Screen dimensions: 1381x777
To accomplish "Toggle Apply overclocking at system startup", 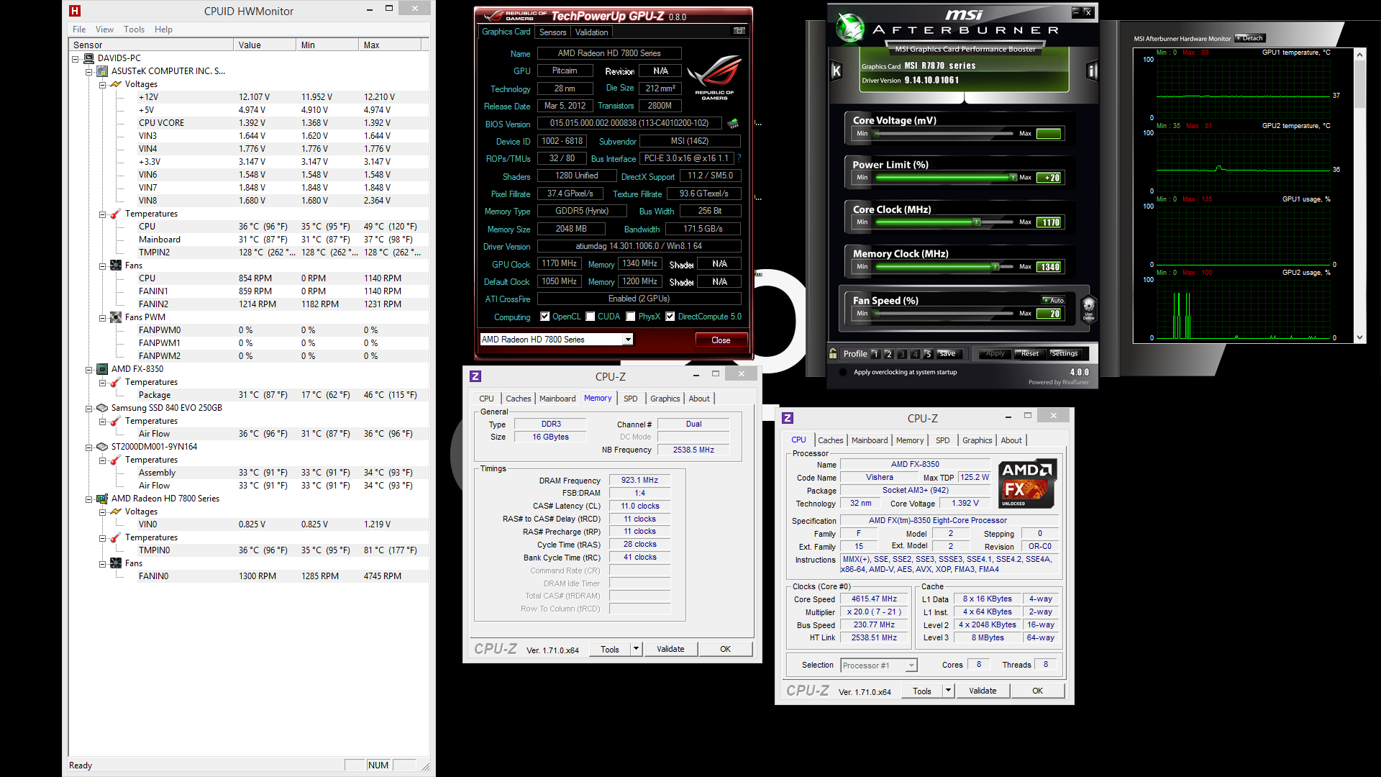I will (x=843, y=372).
